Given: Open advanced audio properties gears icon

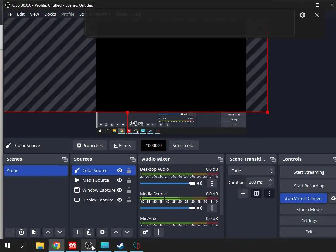Looking at the screenshot, I should pos(145,232).
